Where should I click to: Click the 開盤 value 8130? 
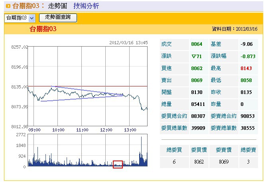click(x=197, y=92)
